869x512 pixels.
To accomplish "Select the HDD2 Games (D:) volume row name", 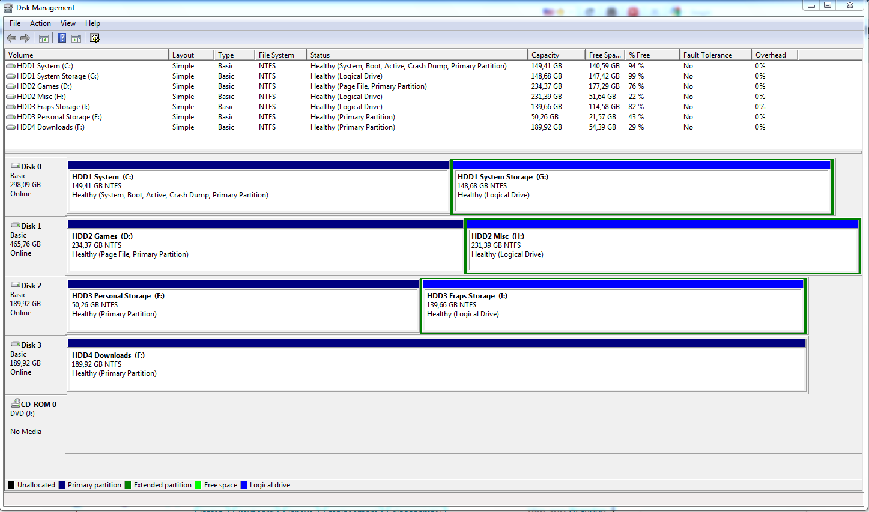I will (44, 86).
